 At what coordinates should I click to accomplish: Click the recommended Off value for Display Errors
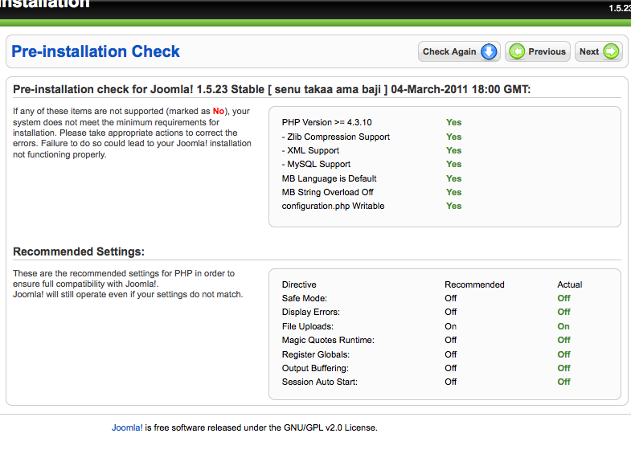coord(450,312)
